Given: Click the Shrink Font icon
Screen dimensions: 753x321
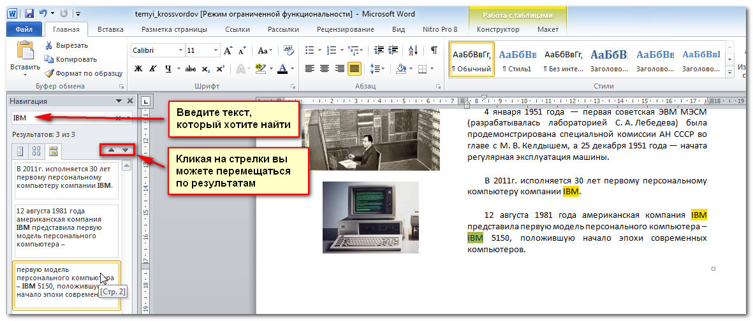Looking at the screenshot, I should click(x=242, y=50).
